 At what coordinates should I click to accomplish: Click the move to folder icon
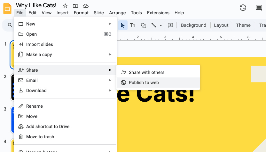tap(75, 6)
